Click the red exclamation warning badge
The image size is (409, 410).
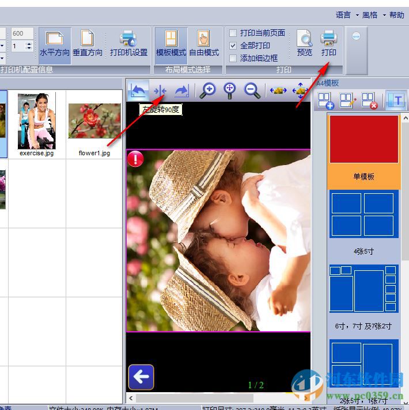tap(135, 159)
